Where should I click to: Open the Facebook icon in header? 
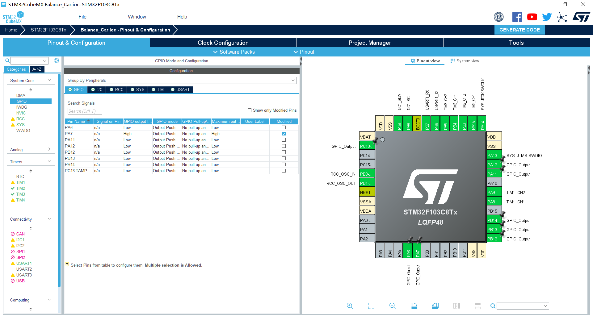pos(517,17)
